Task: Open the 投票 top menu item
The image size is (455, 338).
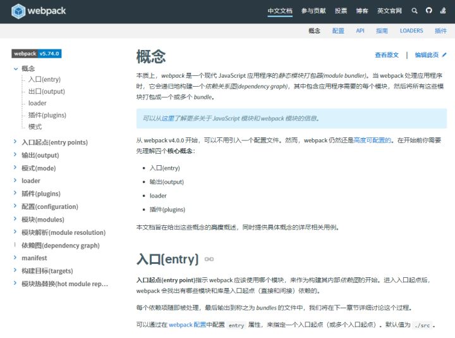Action: [341, 11]
